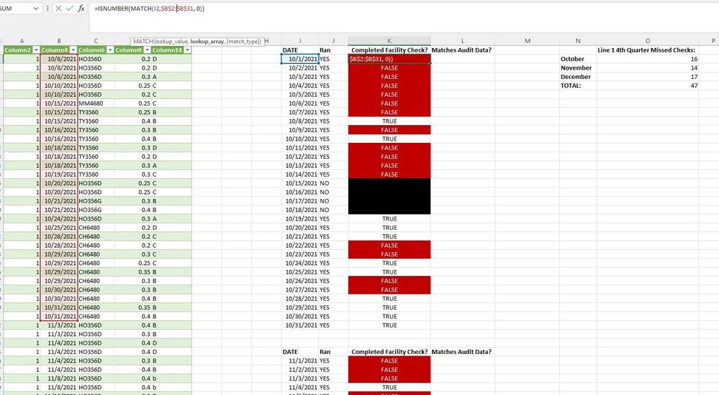Viewport: 719px width, 395px height.
Task: Confirm the formula with the checkmark icon
Action: [69, 8]
